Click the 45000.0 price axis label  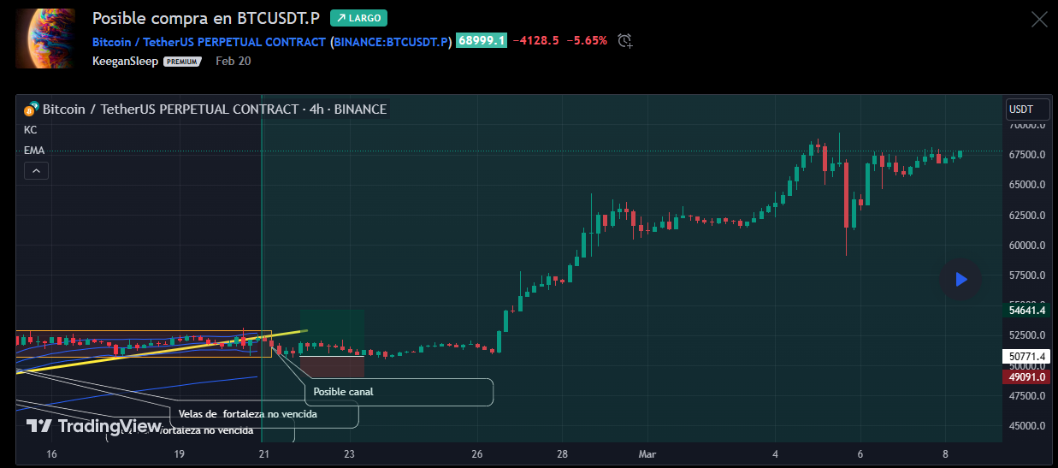coord(1027,426)
